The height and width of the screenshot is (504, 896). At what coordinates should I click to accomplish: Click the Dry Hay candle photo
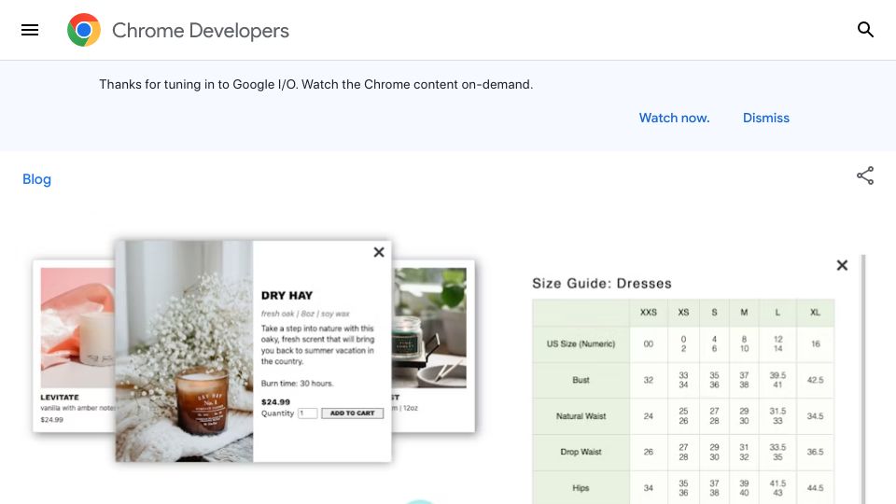point(184,351)
